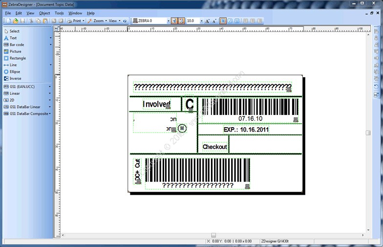Copy the selected object
This screenshot has height=247, width=383.
(x=38, y=21)
